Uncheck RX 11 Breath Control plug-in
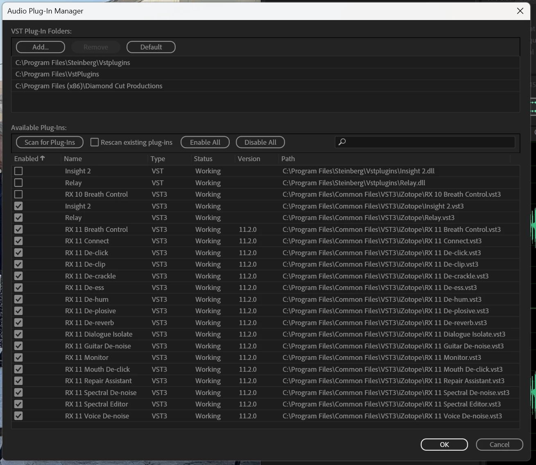This screenshot has width=536, height=465. [18, 229]
